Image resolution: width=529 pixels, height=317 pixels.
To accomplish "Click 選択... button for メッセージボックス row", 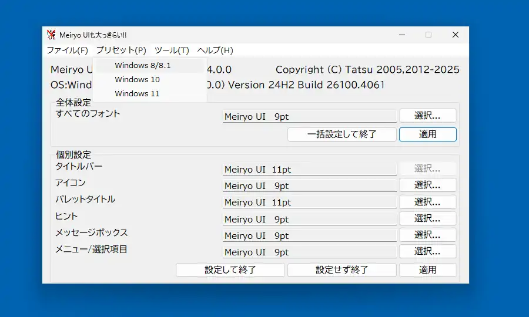I will (428, 235).
